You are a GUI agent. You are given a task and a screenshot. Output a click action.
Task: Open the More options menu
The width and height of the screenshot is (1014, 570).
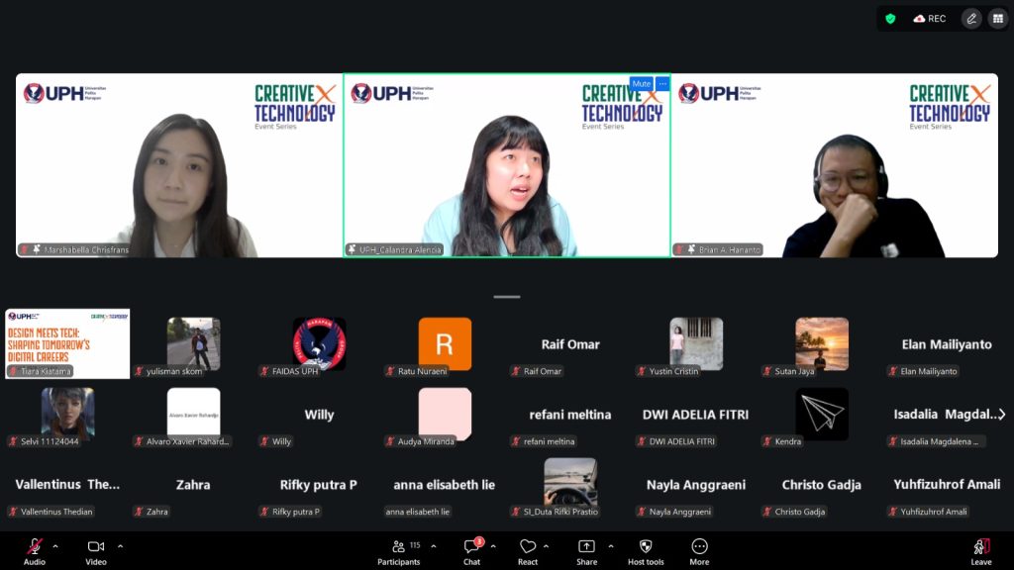coord(699,547)
